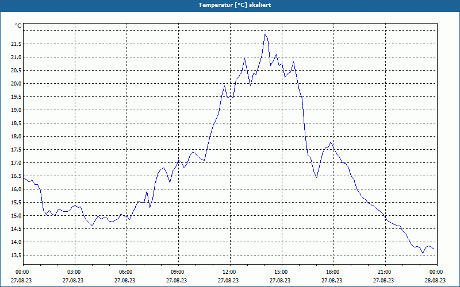
Task: Select the 15:00 x-axis time label
Action: (x=280, y=272)
